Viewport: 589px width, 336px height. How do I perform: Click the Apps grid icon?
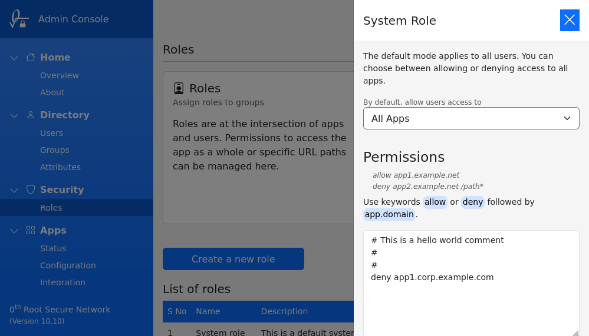coord(31,230)
